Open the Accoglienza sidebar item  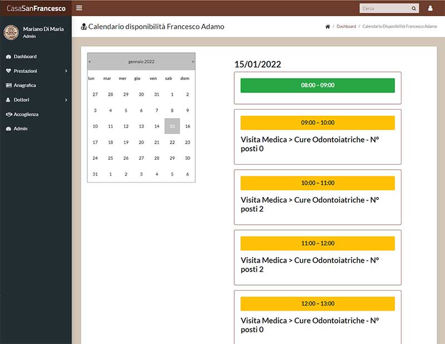click(36, 114)
